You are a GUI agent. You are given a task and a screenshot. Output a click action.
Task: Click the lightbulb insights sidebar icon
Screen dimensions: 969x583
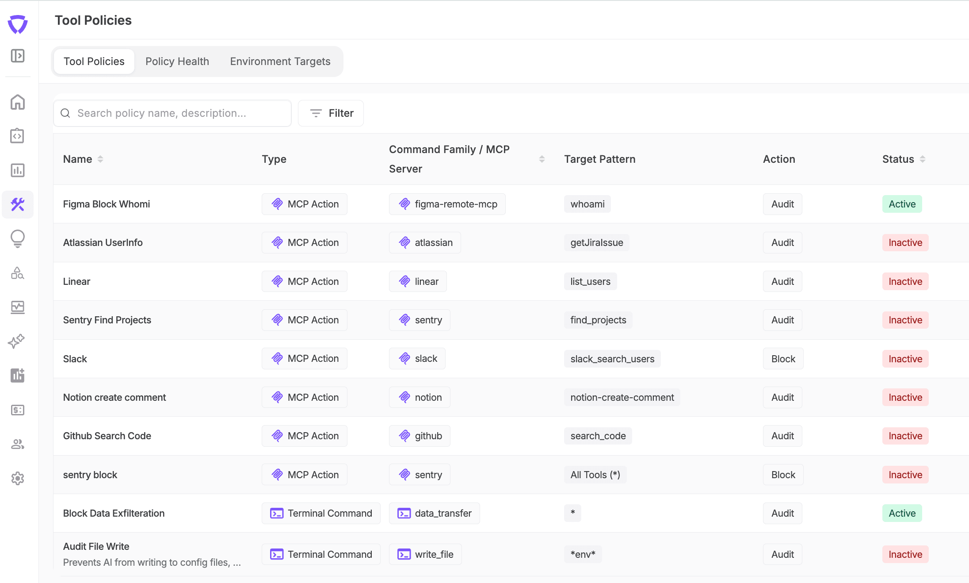pos(18,239)
